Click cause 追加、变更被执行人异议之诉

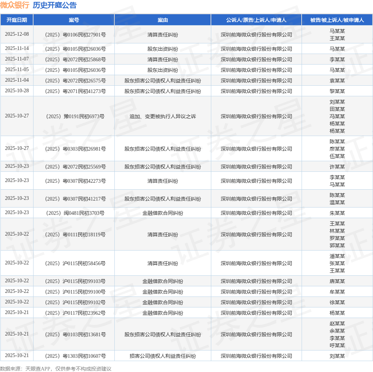[163, 116]
